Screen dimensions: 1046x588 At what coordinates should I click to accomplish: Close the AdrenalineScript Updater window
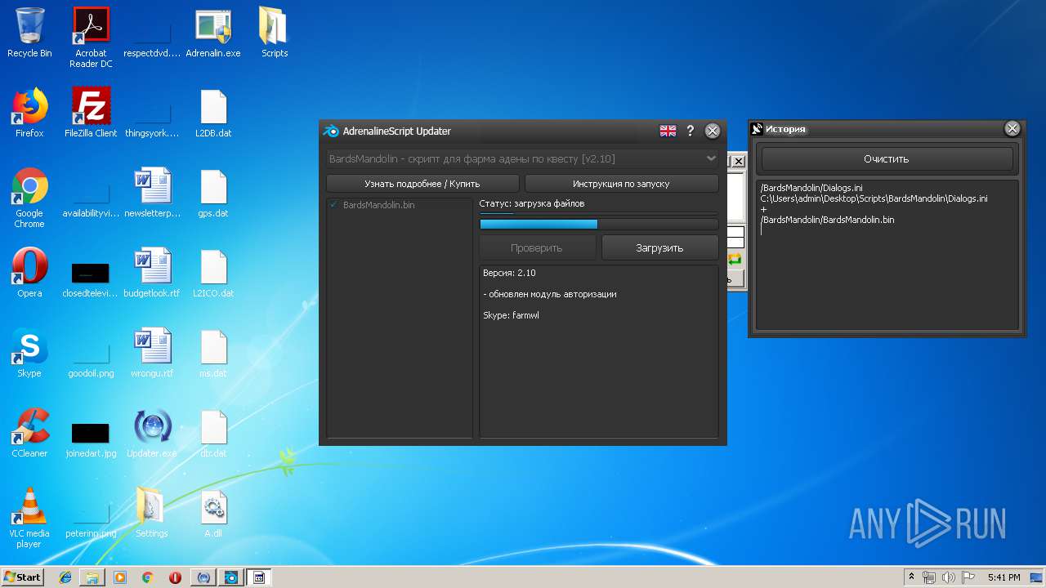pos(713,131)
